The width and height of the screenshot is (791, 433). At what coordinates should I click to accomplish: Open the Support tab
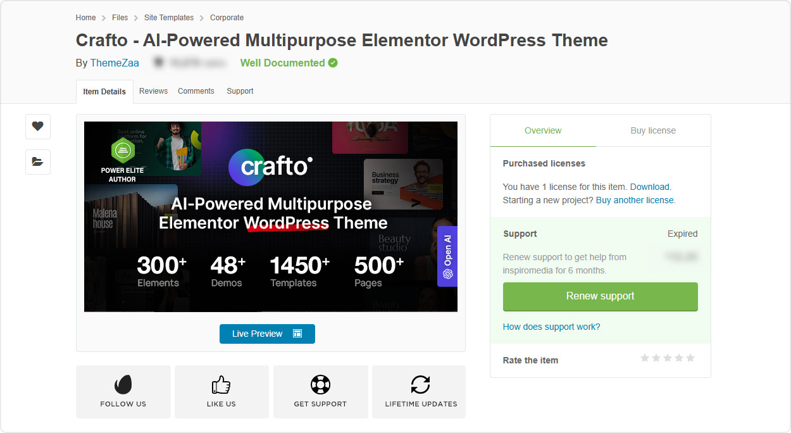coord(240,91)
